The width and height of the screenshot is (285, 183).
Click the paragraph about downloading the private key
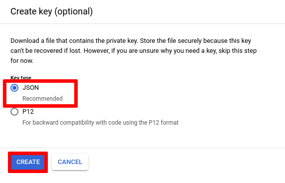click(134, 50)
